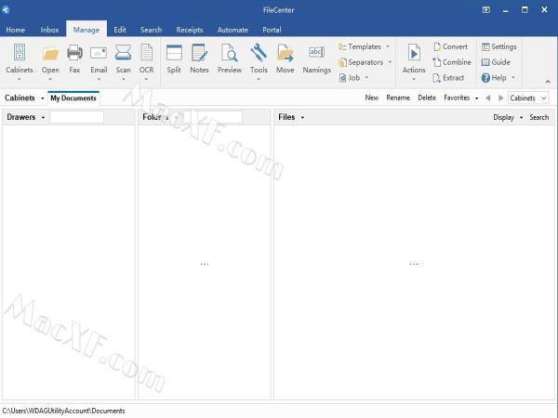Screen dimensions: 558x418
Task: Click the Folders filter input box
Action: (213, 117)
